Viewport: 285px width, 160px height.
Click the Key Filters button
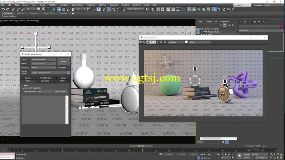261,158
